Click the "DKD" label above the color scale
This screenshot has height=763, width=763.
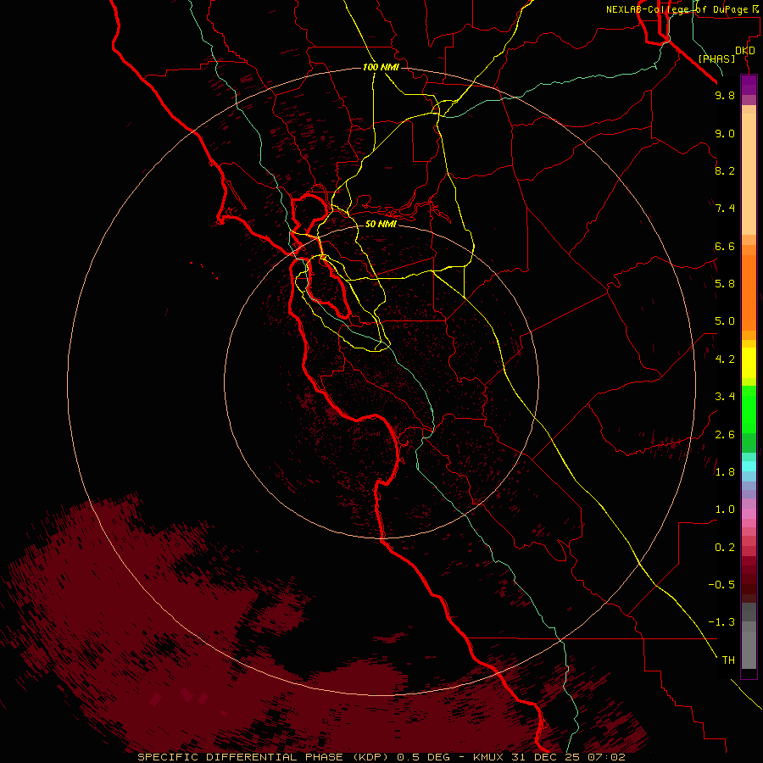tap(745, 51)
